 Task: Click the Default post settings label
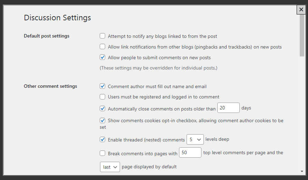click(x=47, y=36)
